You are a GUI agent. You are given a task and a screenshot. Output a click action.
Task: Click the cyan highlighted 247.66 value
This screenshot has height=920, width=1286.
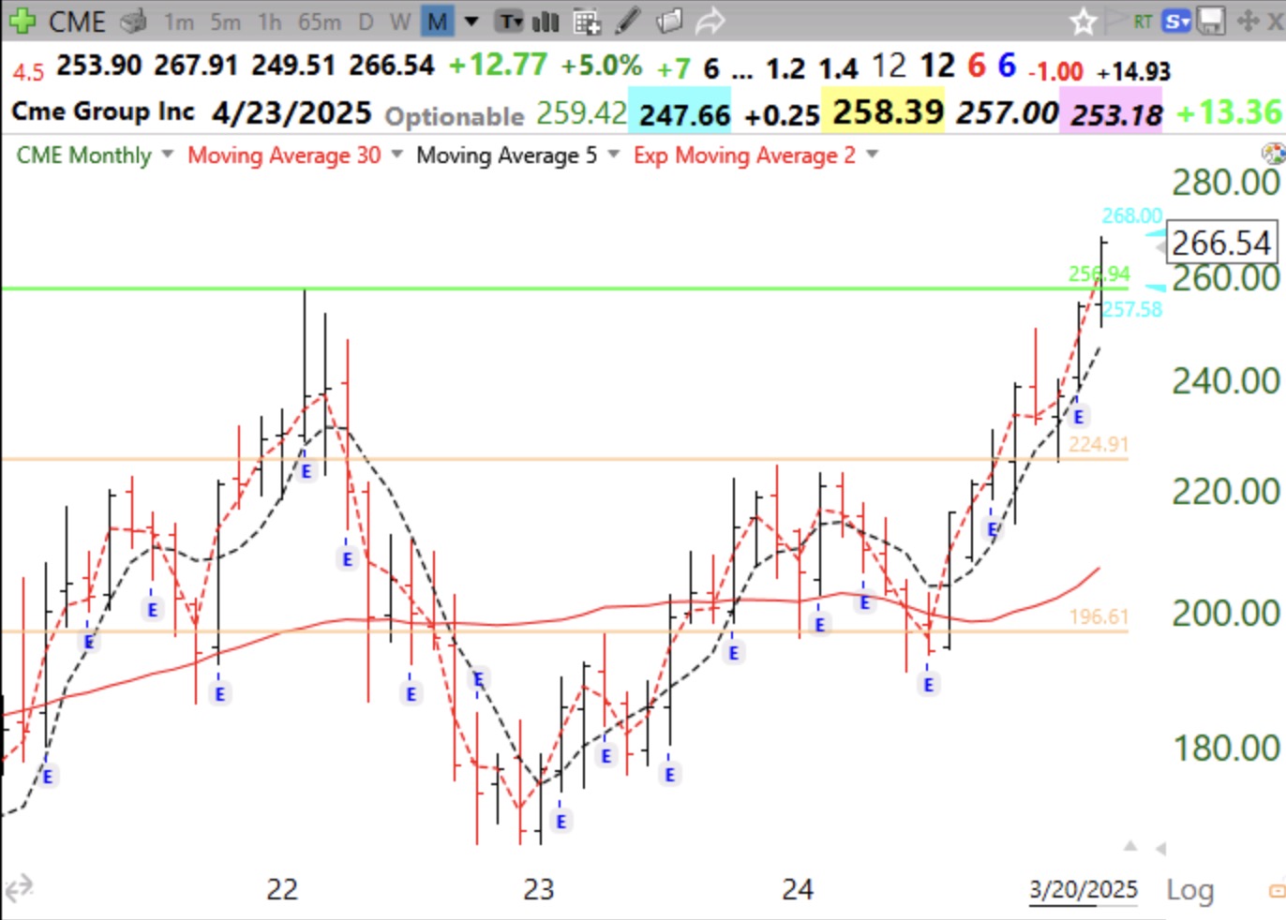click(684, 114)
